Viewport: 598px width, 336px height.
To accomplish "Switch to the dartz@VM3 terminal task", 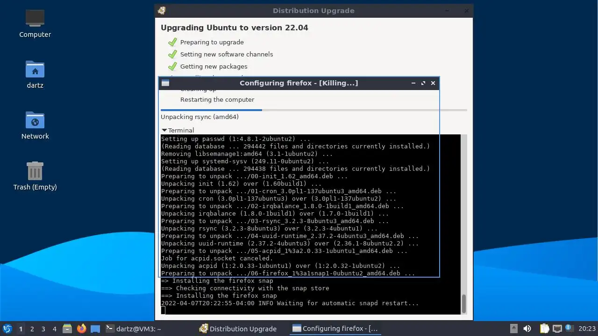I will (134, 329).
